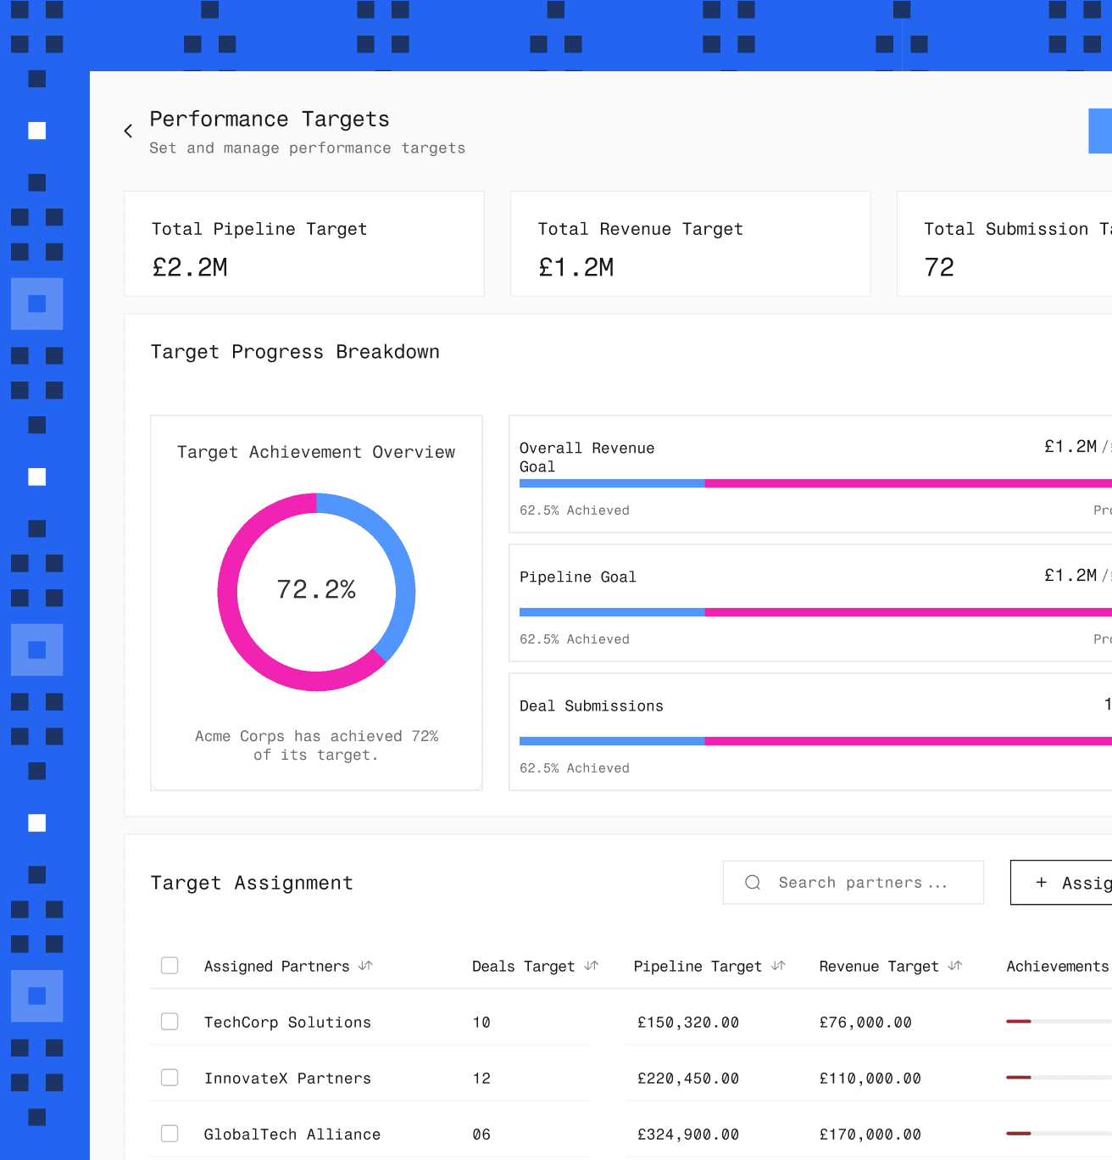Image resolution: width=1112 pixels, height=1160 pixels.
Task: Click the magnifier icon in search partners field
Action: click(x=752, y=883)
